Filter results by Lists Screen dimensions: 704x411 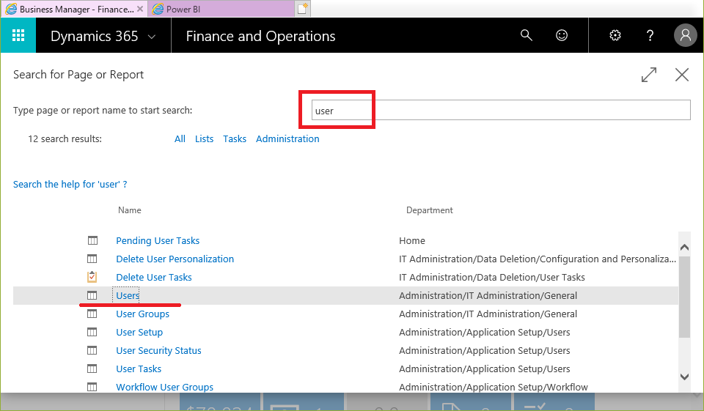click(205, 139)
